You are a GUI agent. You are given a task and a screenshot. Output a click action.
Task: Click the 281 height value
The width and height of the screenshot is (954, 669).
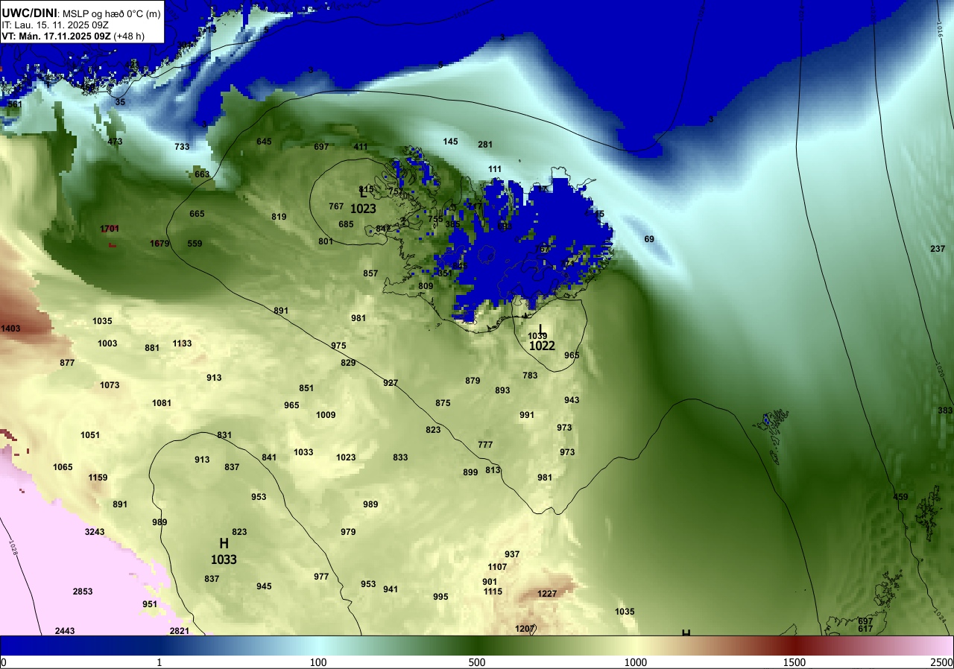[x=485, y=145]
